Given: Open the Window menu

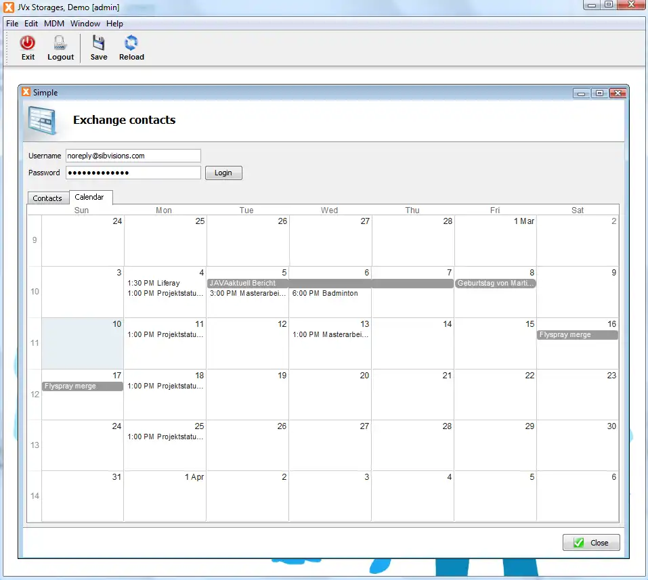Looking at the screenshot, I should coord(85,24).
